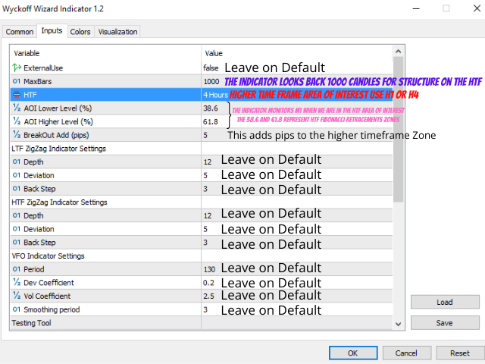Viewport: 485px width, 364px height.
Task: Edit the MaxBars value 1000 field
Action: tap(211, 81)
